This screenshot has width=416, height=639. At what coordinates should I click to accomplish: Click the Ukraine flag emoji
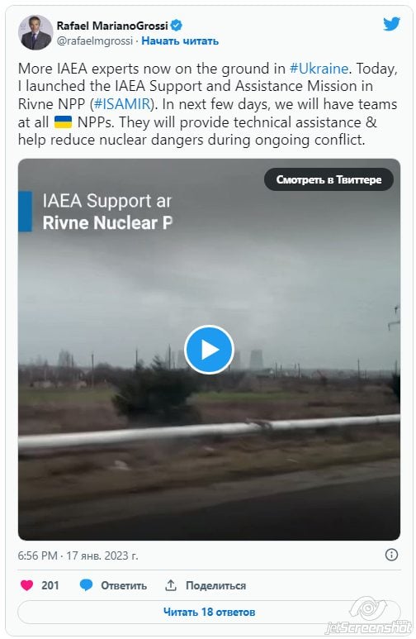[x=63, y=122]
